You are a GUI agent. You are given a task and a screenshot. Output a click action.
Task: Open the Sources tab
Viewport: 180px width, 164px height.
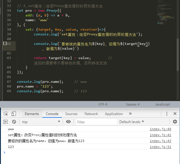click(71, 114)
